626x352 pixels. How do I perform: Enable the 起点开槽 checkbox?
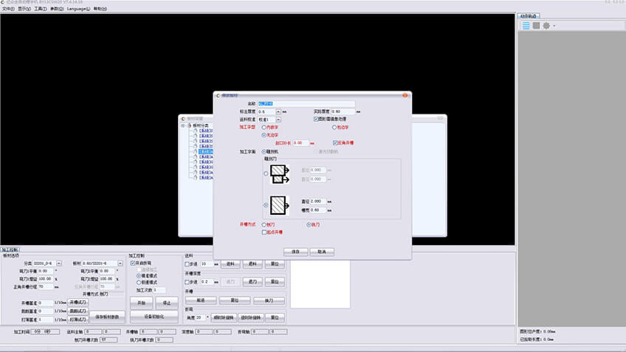265,232
